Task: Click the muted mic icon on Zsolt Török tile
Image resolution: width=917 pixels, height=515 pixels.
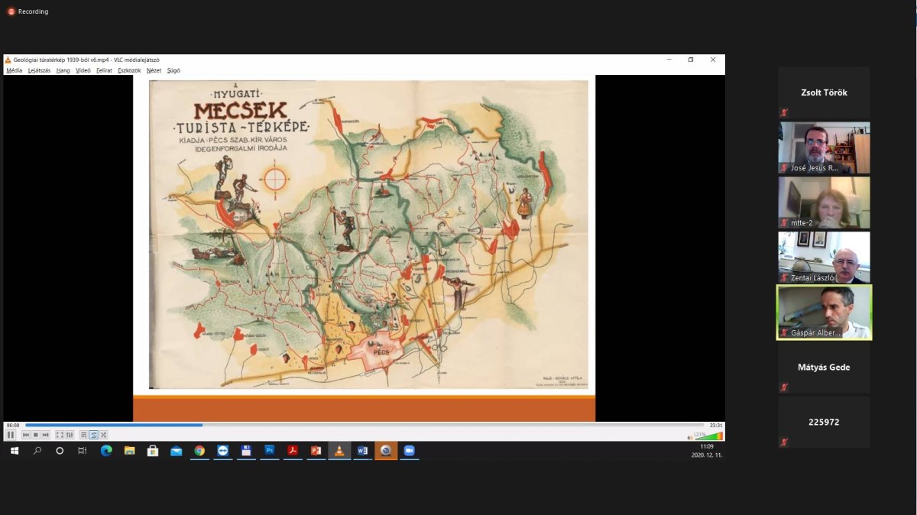Action: coord(784,112)
